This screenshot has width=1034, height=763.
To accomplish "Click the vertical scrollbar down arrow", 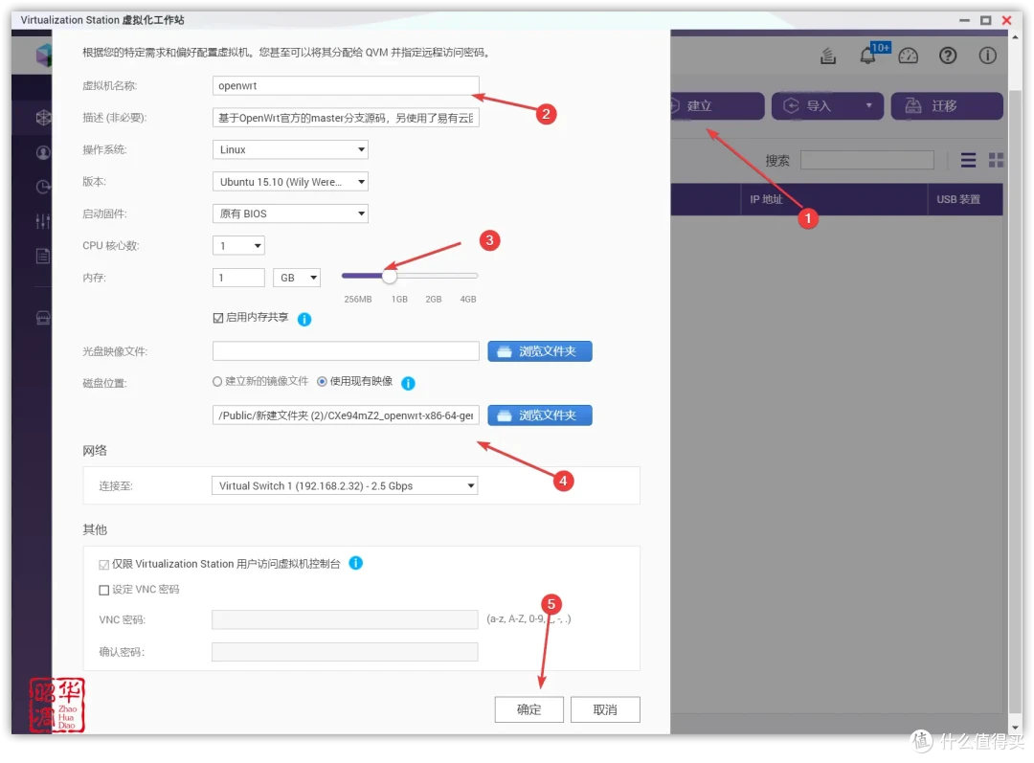I will point(1016,728).
